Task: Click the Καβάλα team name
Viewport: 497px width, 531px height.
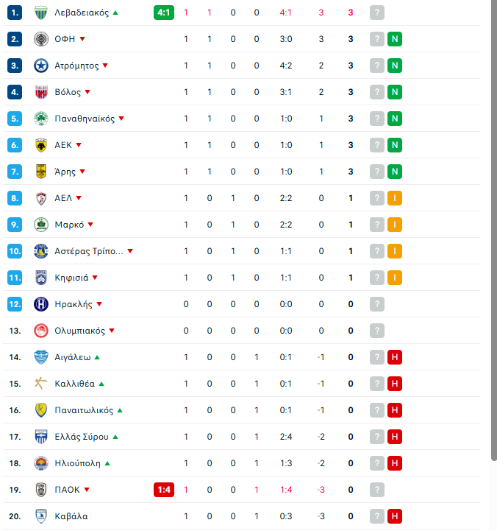Action: pyautogui.click(x=71, y=516)
